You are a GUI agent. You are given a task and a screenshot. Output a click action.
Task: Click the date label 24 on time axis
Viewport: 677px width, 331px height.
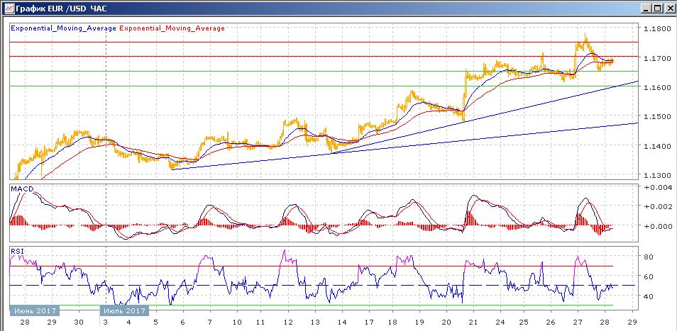500,322
